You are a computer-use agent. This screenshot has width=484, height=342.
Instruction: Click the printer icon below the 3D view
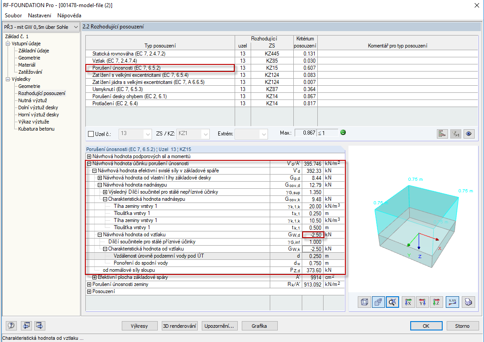point(468,302)
